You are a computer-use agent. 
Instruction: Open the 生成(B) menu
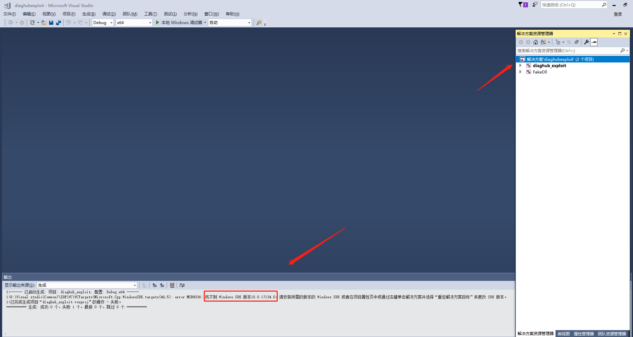coord(89,14)
